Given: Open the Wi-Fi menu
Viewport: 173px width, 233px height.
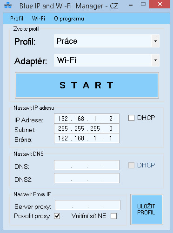Looking at the screenshot, I should point(39,19).
